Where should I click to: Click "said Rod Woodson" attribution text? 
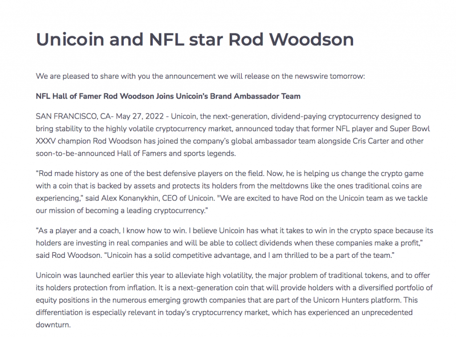pyautogui.click(x=68, y=256)
